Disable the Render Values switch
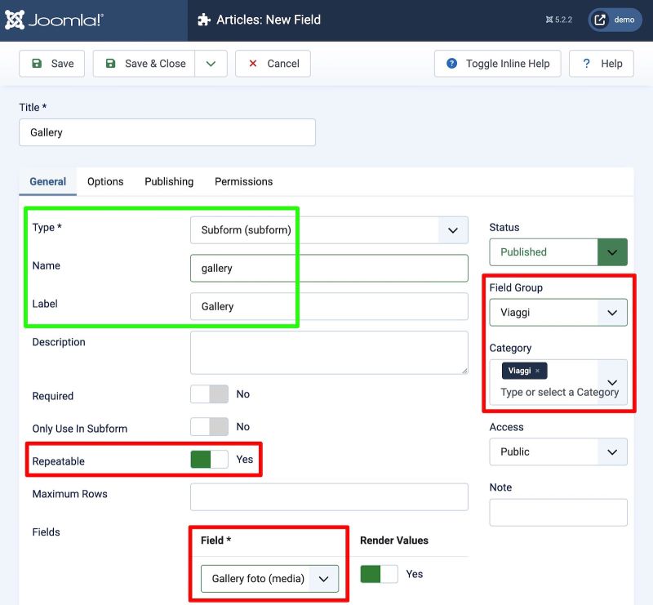Image resolution: width=653 pixels, height=605 pixels. click(x=379, y=574)
